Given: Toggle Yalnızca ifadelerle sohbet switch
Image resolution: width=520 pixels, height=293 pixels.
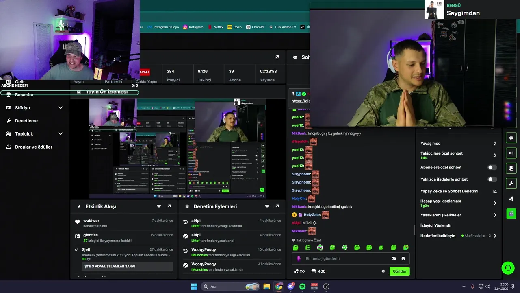Looking at the screenshot, I should click(492, 179).
